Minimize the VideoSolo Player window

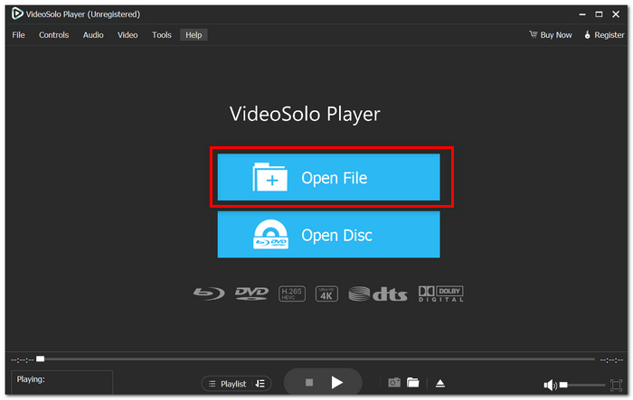click(x=582, y=14)
